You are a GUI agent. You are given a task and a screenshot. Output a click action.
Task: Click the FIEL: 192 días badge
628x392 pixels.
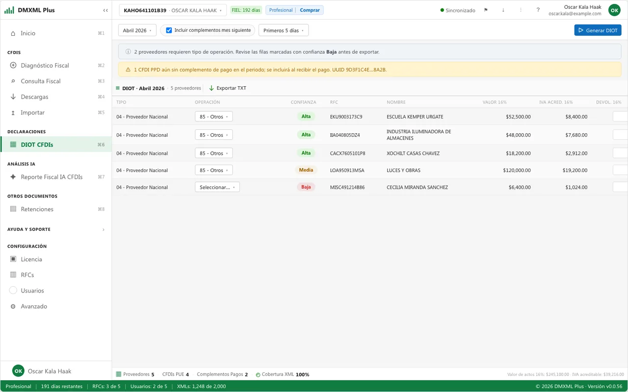[x=246, y=10]
